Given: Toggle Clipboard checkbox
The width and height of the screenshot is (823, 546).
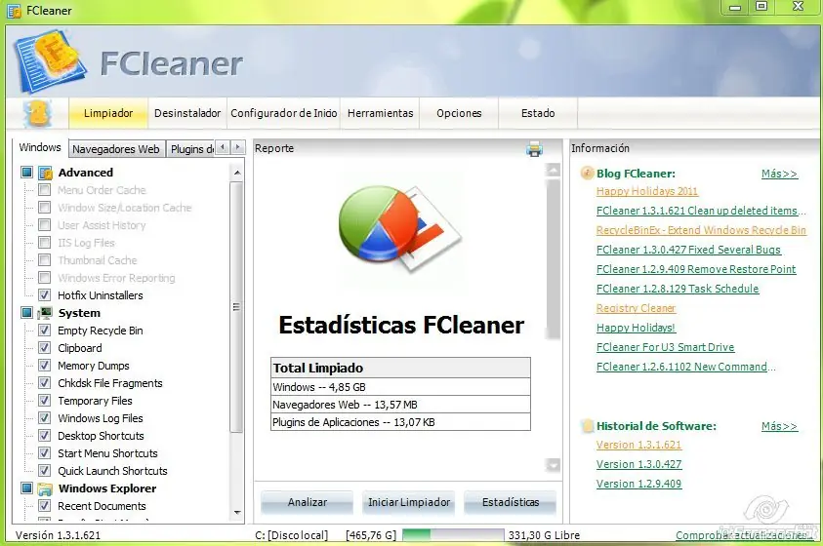Looking at the screenshot, I should click(x=45, y=348).
